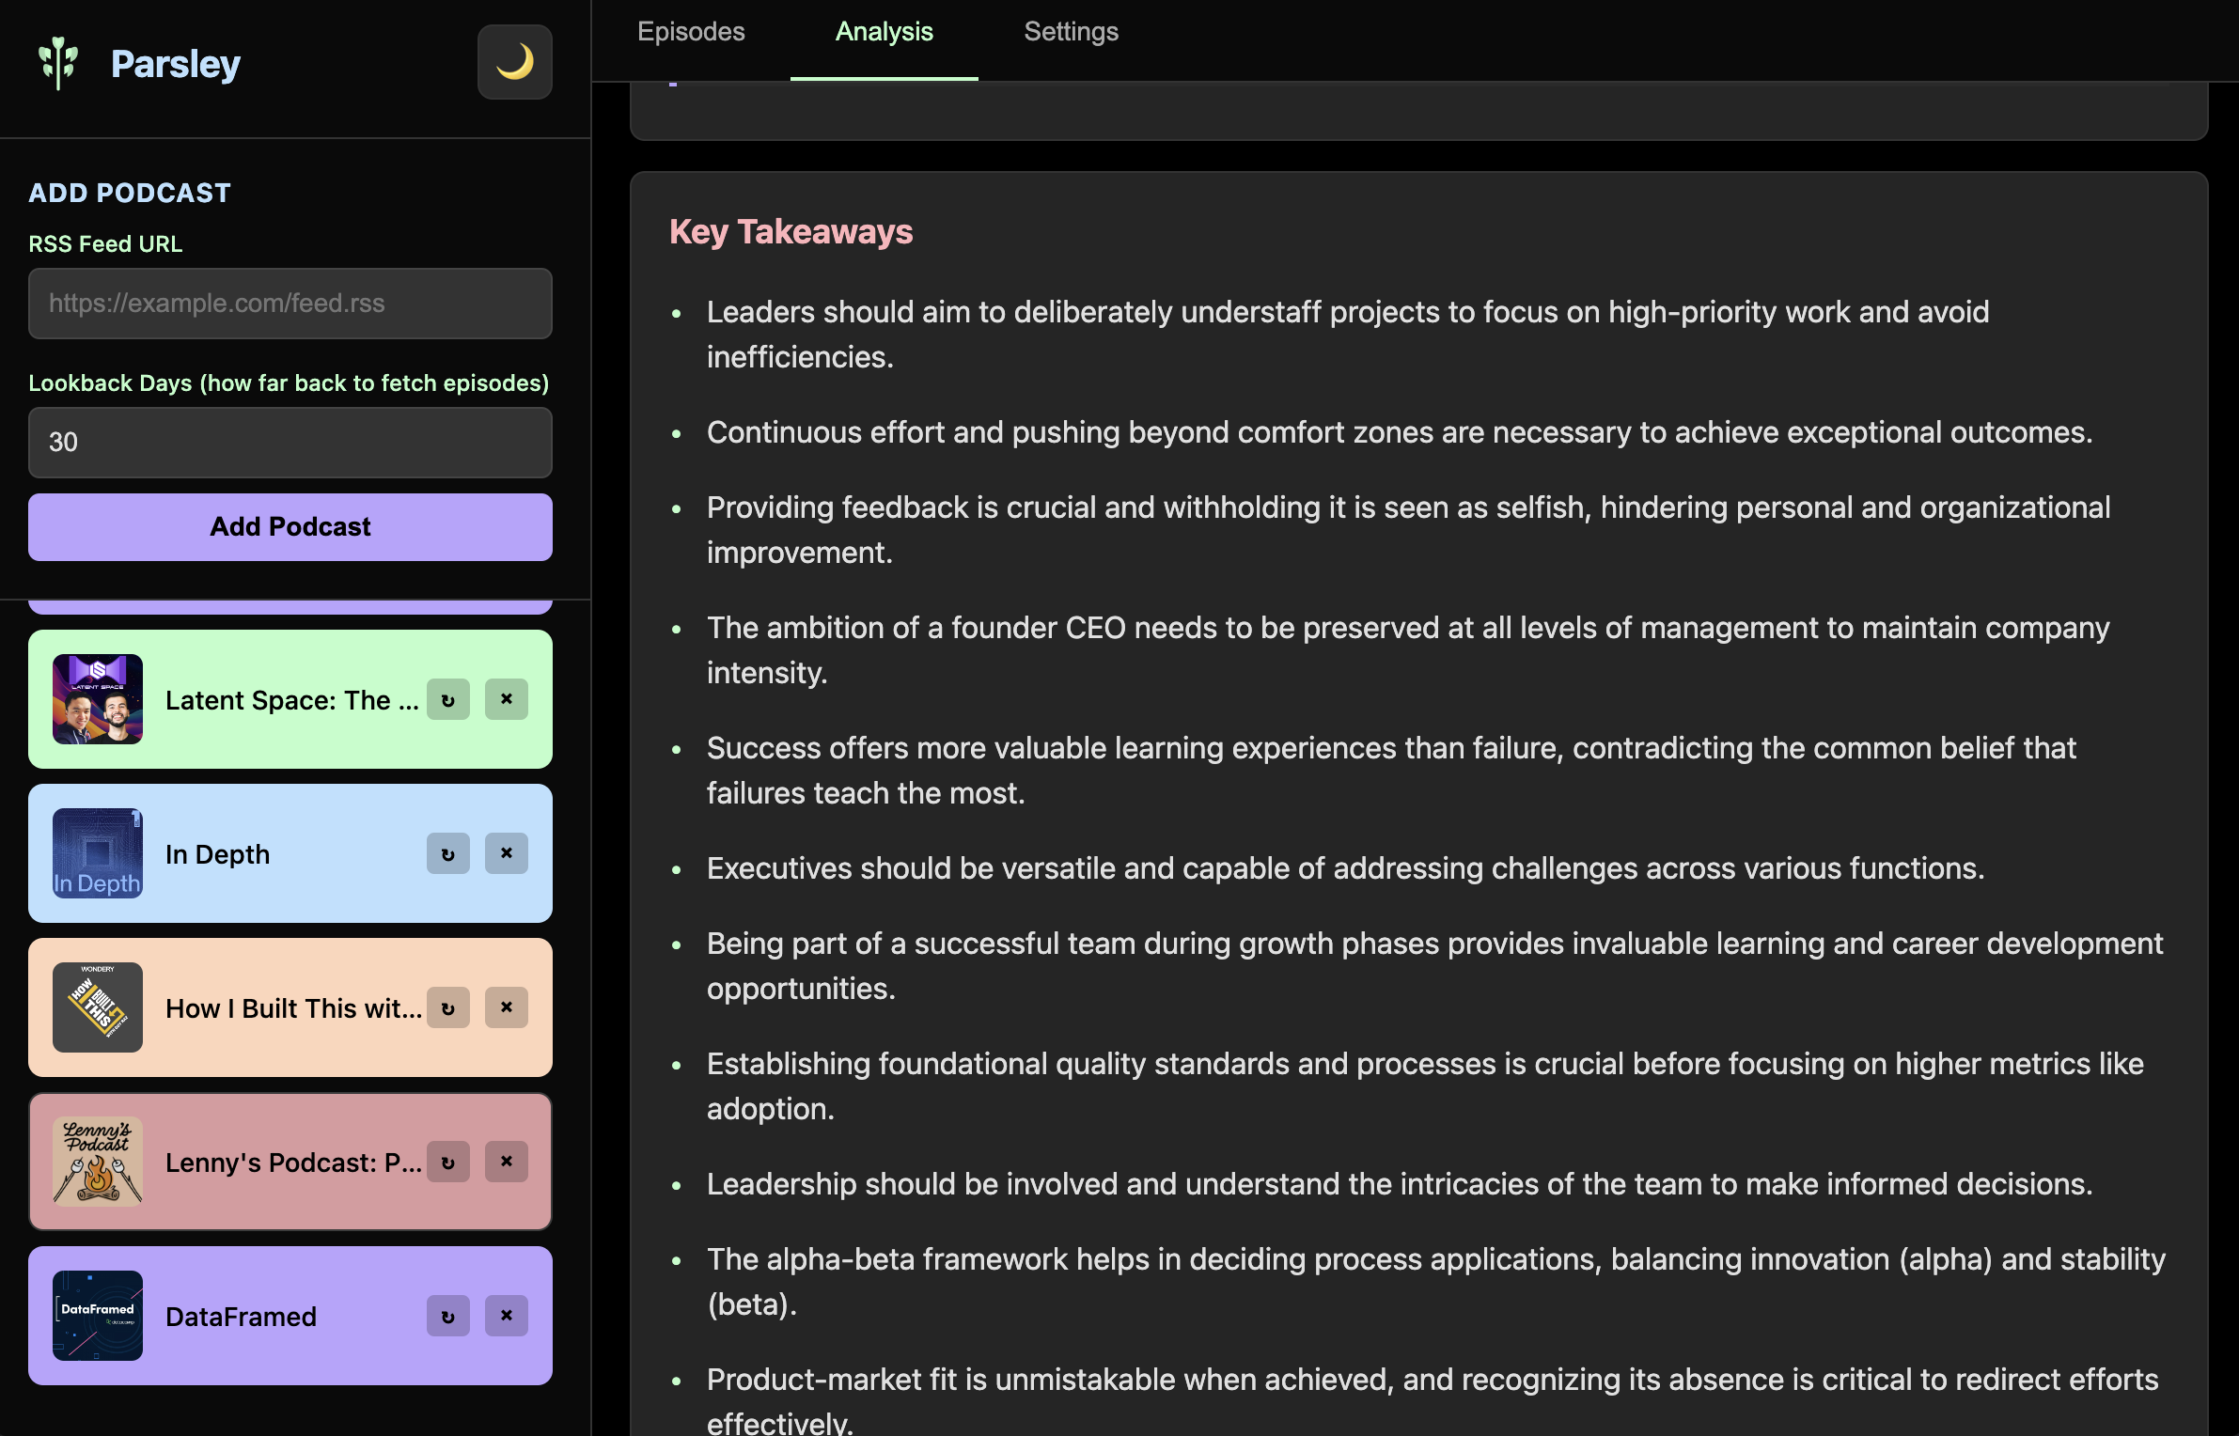Delete How I Built This podcast

[507, 1008]
